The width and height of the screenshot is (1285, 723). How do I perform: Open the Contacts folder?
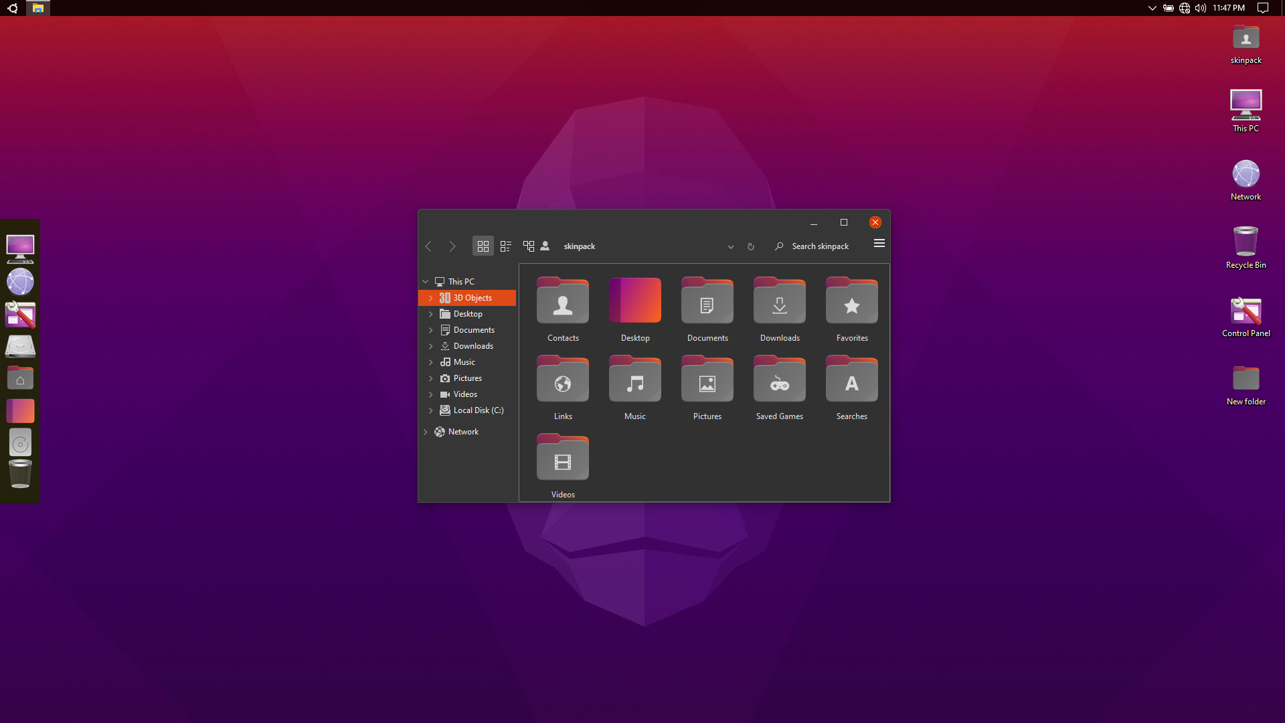coord(562,304)
